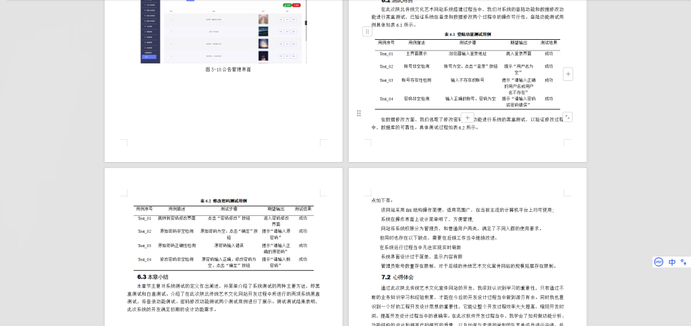Click Test_04 in table 6.1
This screenshot has width=691, height=326.
click(x=386, y=99)
